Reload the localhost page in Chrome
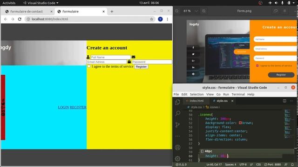298x167 pixels. click(x=20, y=19)
